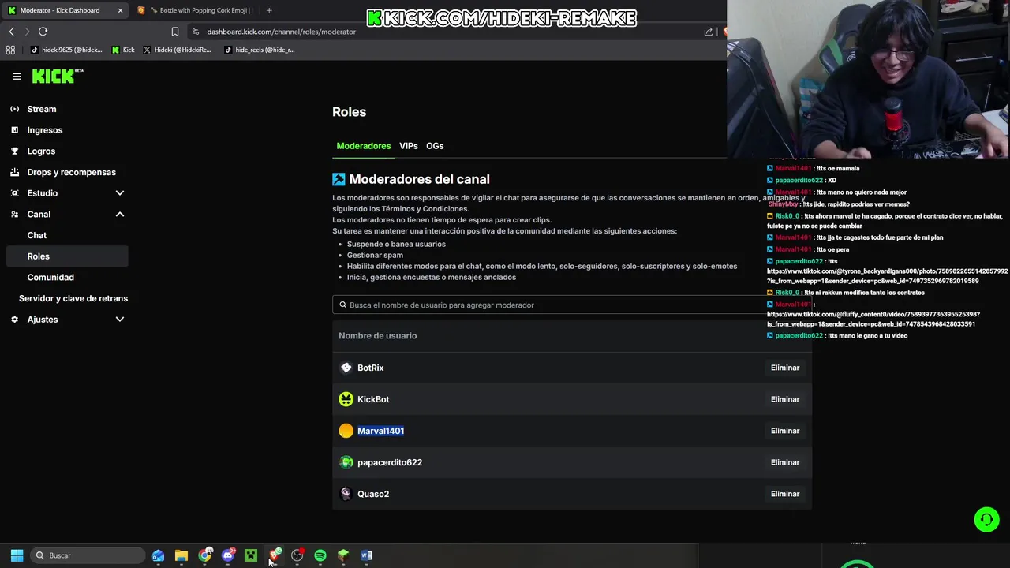The image size is (1010, 568).
Task: Open the browser apps grid icon
Action: (10, 50)
